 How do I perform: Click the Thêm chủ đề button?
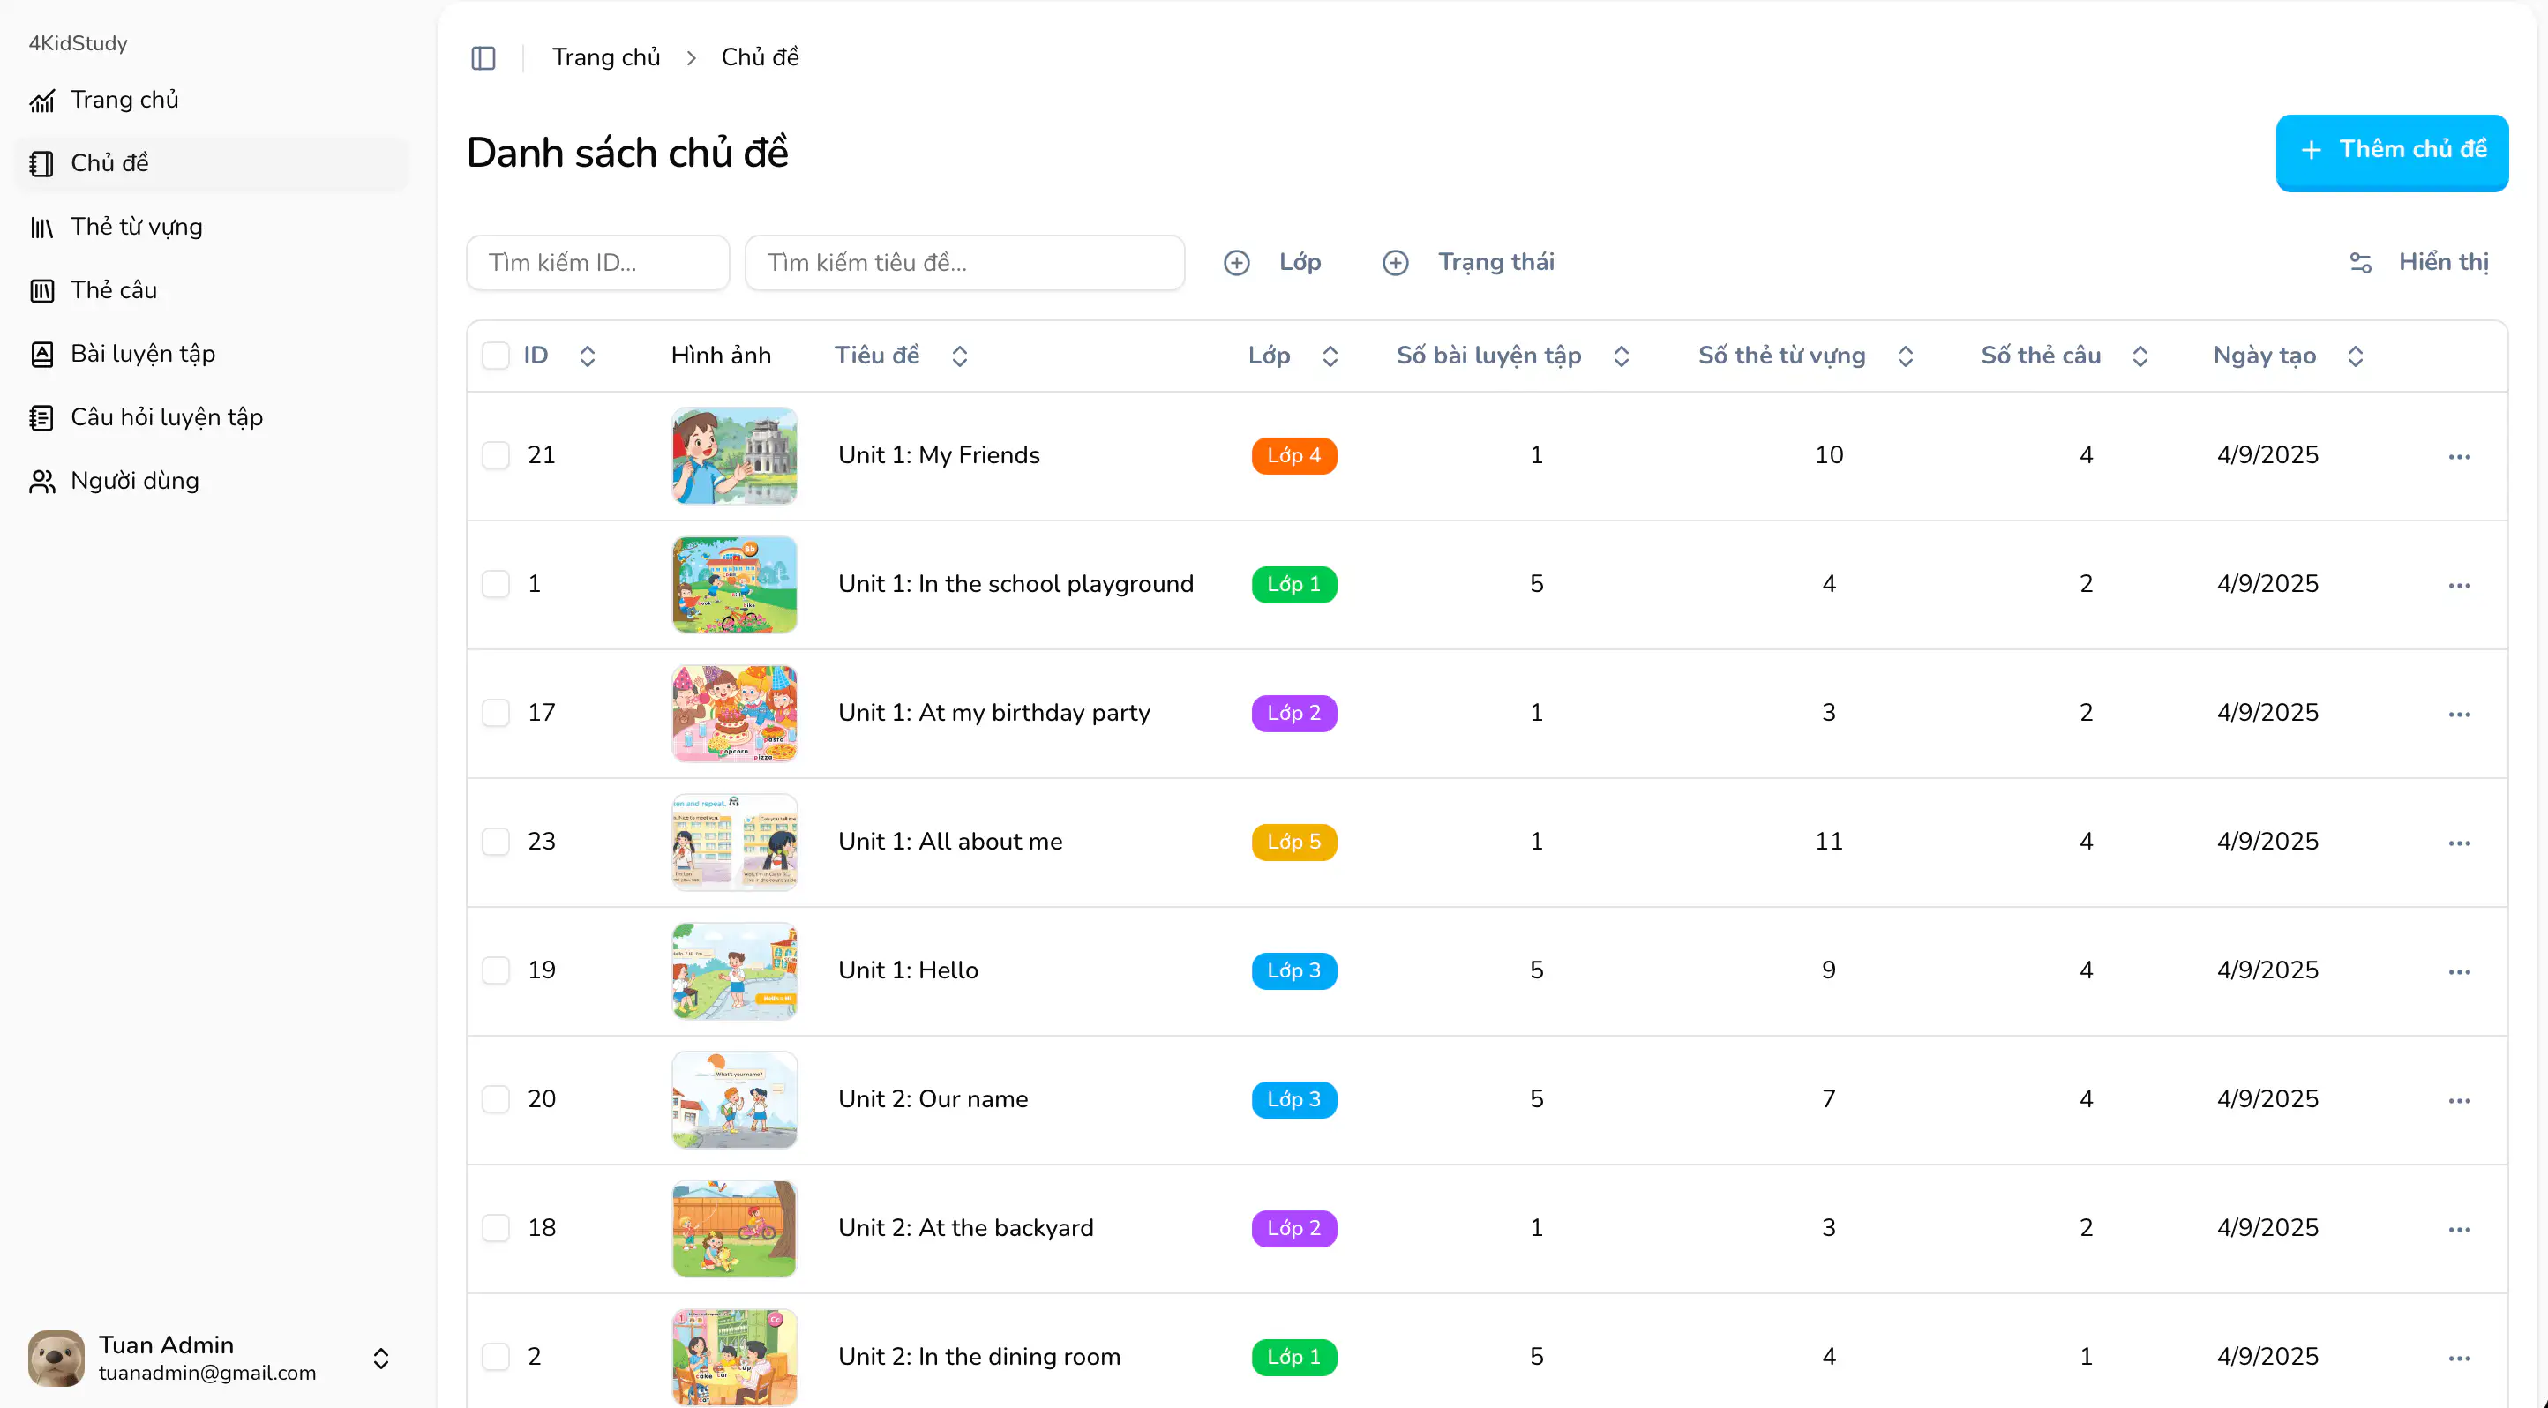2392,150
